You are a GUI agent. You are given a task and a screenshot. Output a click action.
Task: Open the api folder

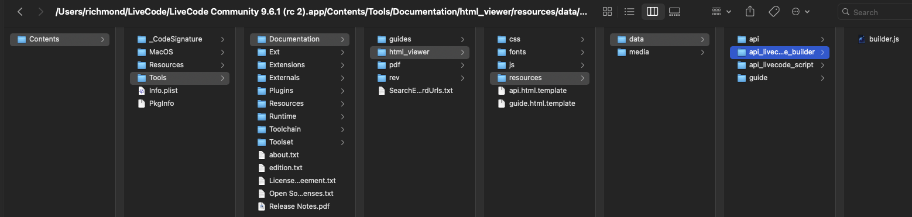[x=780, y=39]
